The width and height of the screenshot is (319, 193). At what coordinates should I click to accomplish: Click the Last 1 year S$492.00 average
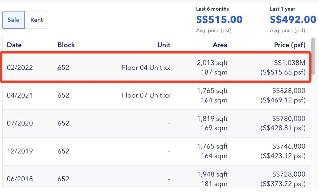(x=293, y=20)
